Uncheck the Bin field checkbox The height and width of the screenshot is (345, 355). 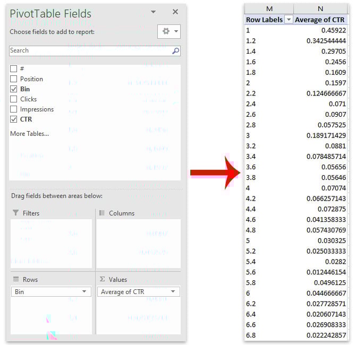coord(14,89)
